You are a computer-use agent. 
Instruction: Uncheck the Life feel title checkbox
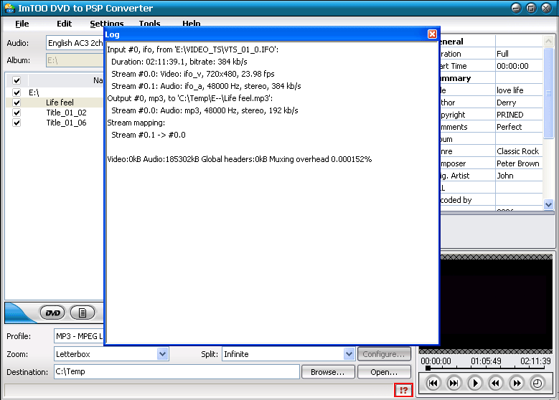tap(17, 103)
